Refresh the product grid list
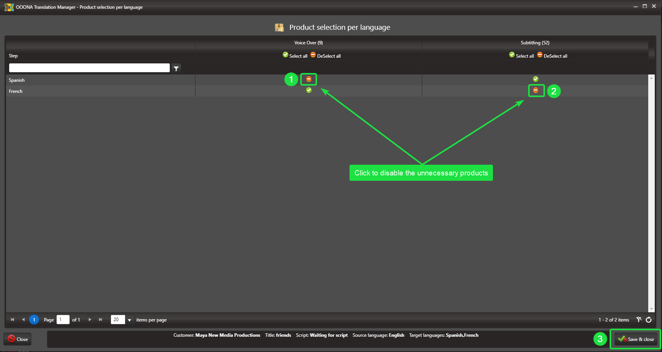This screenshot has height=352, width=662. [649, 320]
